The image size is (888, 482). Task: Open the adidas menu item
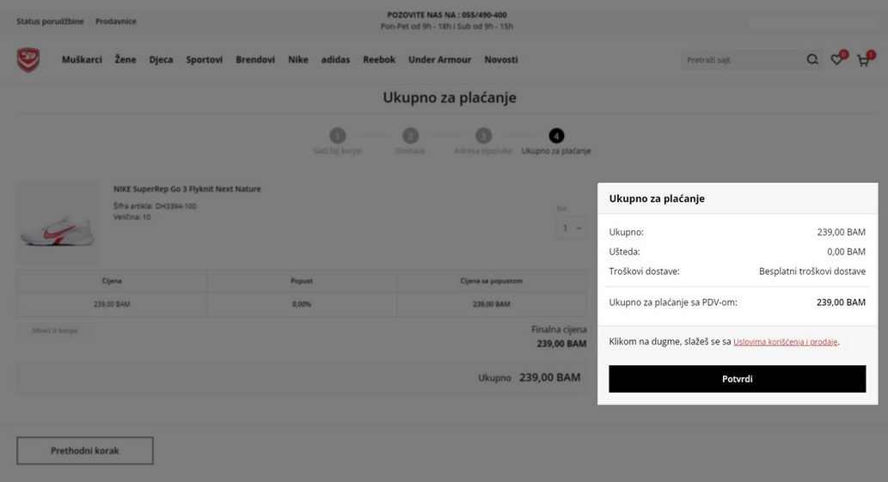[336, 59]
